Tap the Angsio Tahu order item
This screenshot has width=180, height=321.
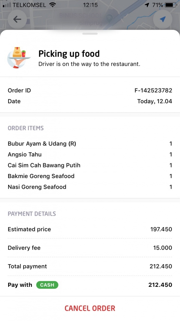[90, 154]
